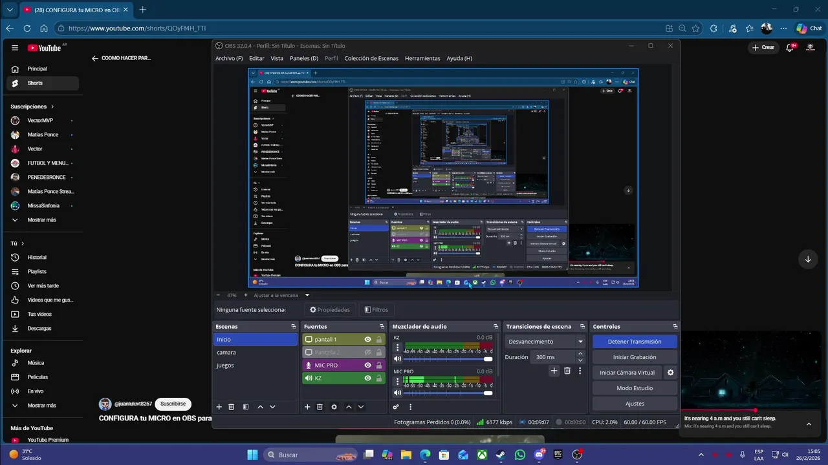Toggle visibility eye of MIC PRO source
Image resolution: width=828 pixels, height=465 pixels.
tap(367, 366)
